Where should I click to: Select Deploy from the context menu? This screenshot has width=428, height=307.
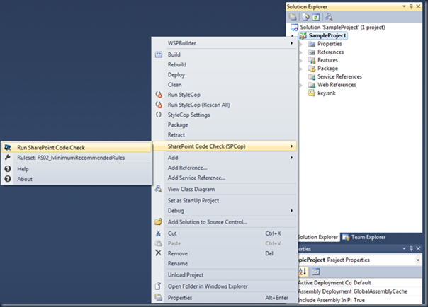[x=176, y=75]
